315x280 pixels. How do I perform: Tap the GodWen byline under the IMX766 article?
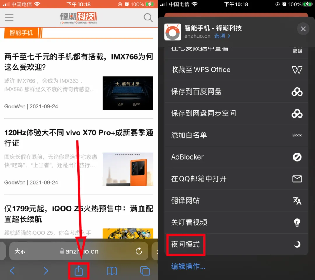(x=31, y=106)
